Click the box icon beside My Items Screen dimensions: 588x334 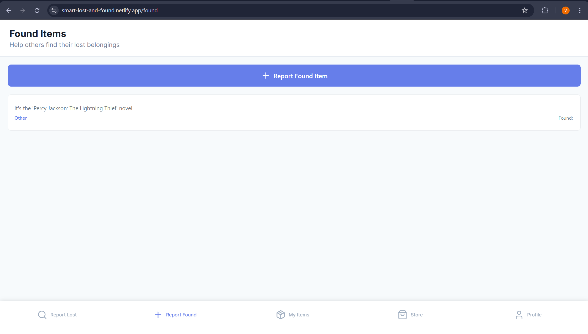[x=280, y=315]
